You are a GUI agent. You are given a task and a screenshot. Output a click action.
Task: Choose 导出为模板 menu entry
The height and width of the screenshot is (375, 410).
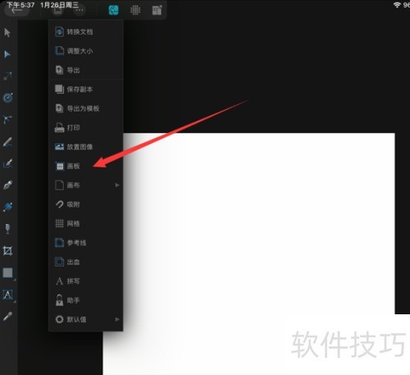tap(86, 108)
